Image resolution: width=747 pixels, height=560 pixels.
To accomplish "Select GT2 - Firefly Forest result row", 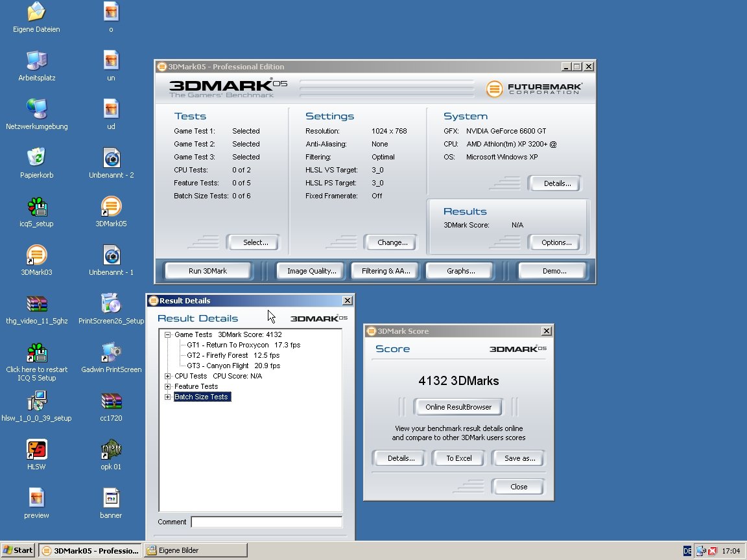I will point(233,356).
